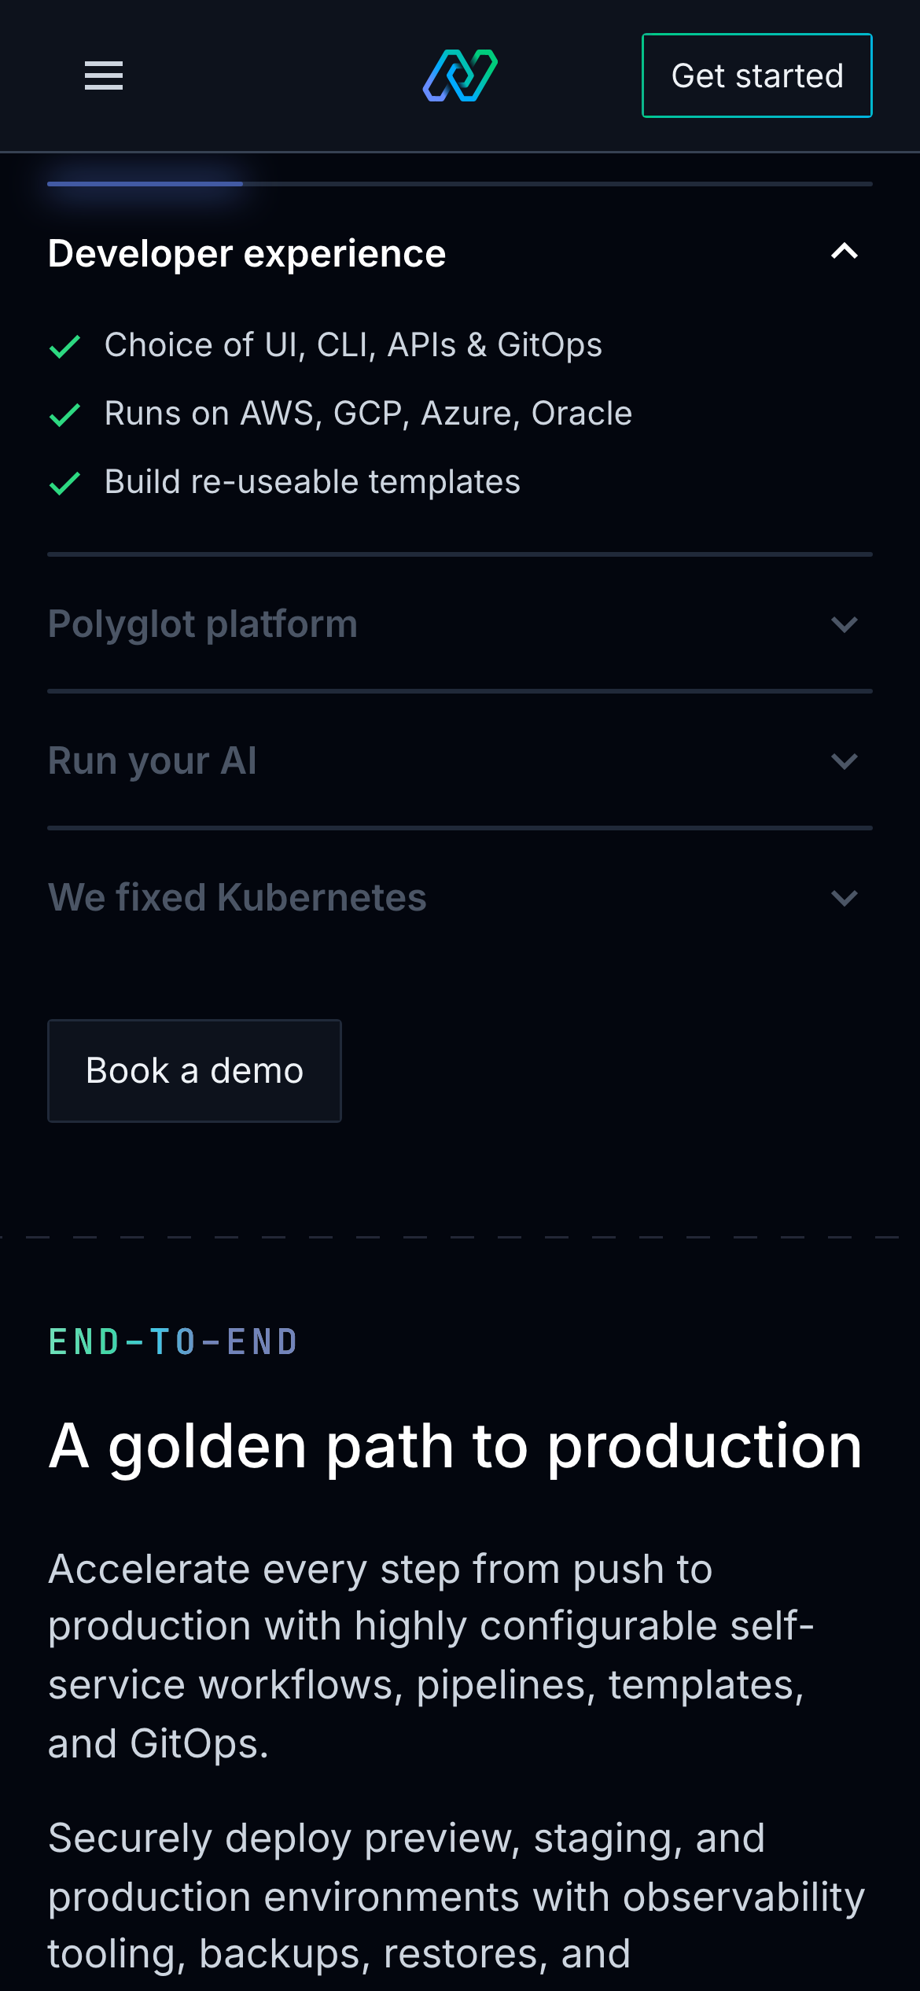Select the Run your AI section title
920x1991 pixels.
coord(153,761)
